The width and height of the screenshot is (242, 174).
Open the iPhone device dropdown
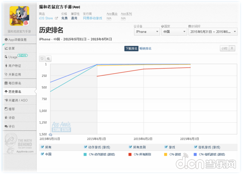pos(147,32)
